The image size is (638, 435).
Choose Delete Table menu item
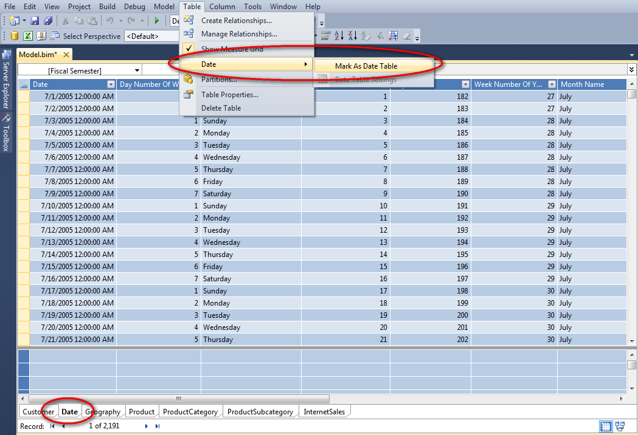pos(247,108)
